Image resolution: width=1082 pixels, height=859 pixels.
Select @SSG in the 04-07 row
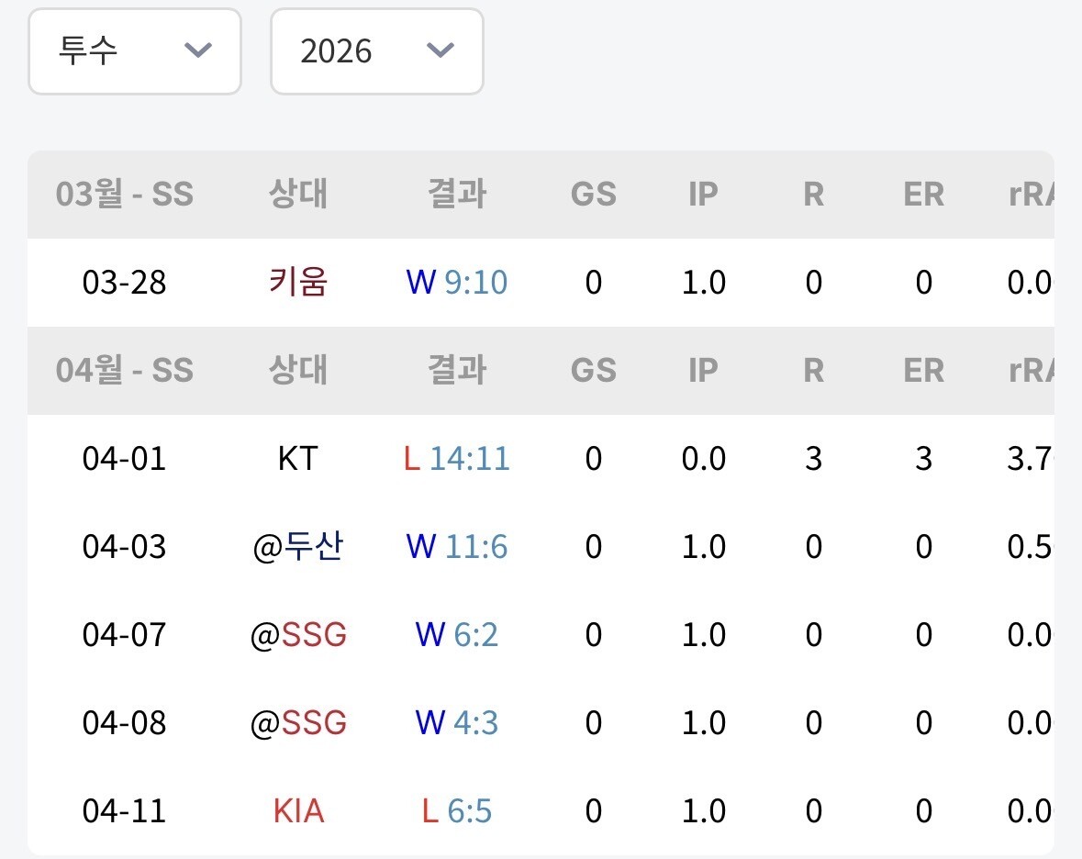coord(298,635)
